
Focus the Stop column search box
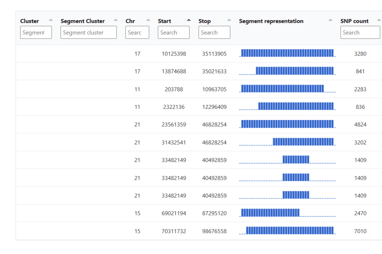coord(214,32)
